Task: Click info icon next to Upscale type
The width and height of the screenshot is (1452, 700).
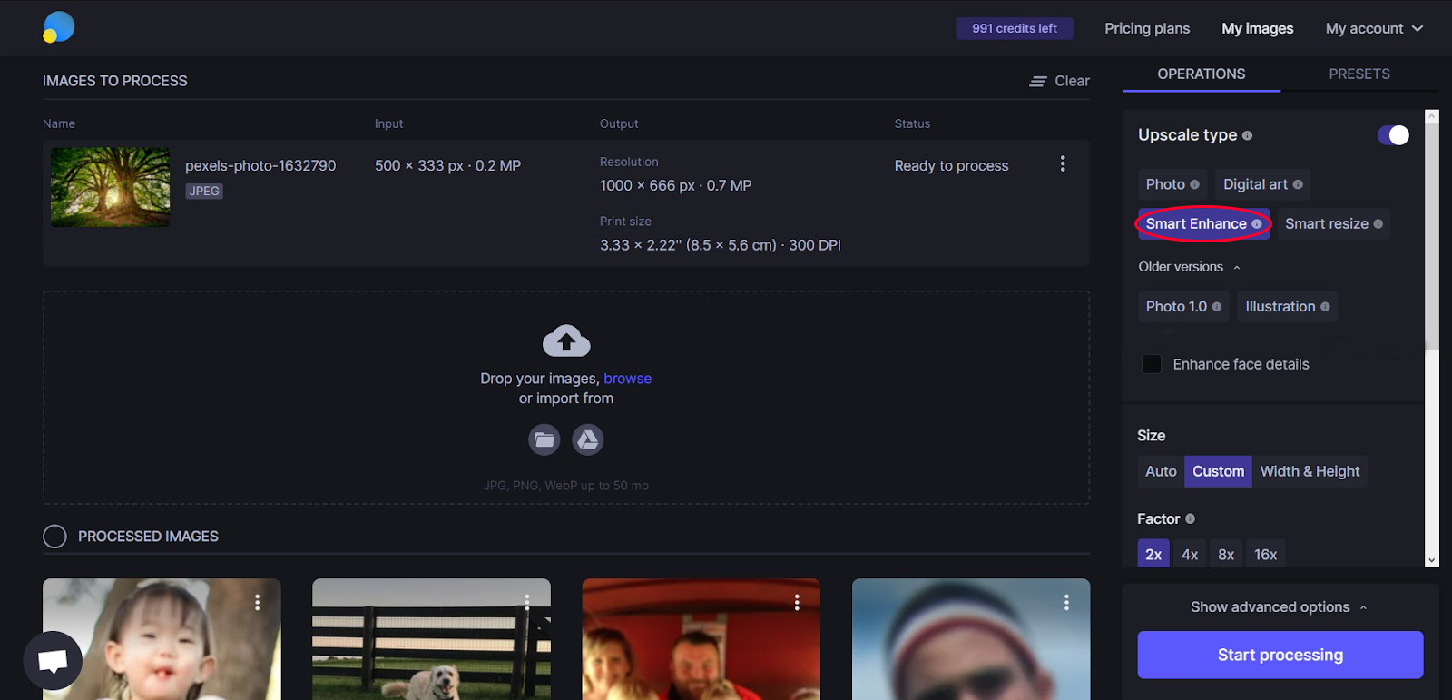Action: tap(1247, 135)
